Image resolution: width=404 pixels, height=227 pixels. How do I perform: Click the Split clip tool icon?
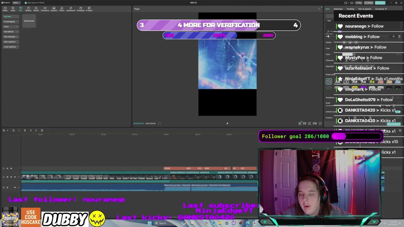click(x=25, y=130)
